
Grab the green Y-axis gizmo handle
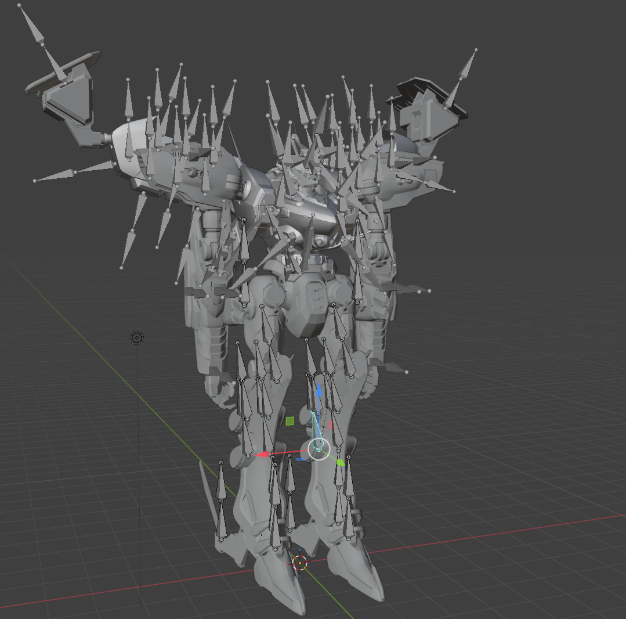point(341,462)
